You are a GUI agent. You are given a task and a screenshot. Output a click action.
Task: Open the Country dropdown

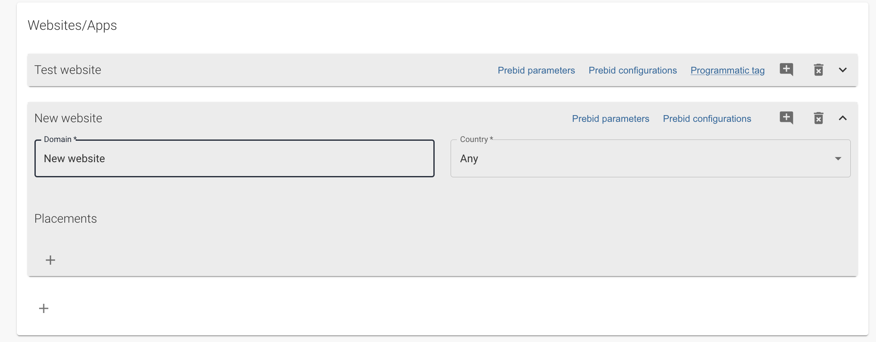click(650, 158)
